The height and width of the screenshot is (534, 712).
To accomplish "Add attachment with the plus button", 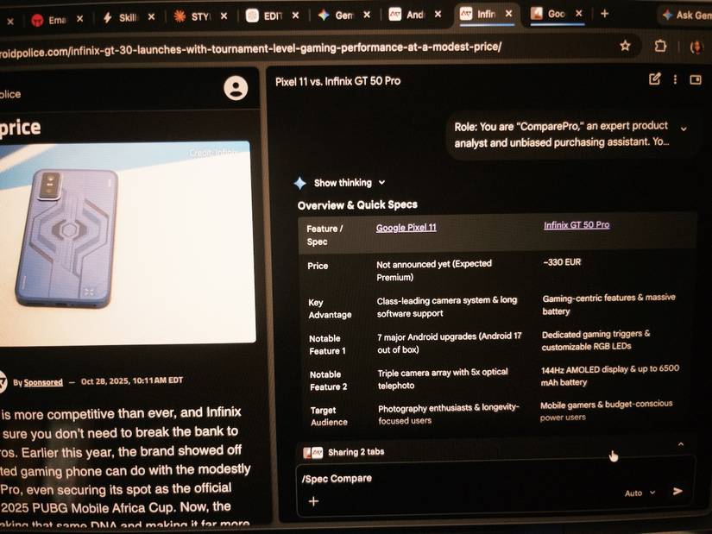I will click(x=313, y=501).
